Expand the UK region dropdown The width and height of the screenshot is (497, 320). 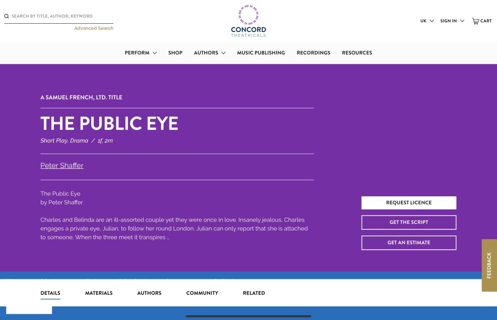point(427,21)
